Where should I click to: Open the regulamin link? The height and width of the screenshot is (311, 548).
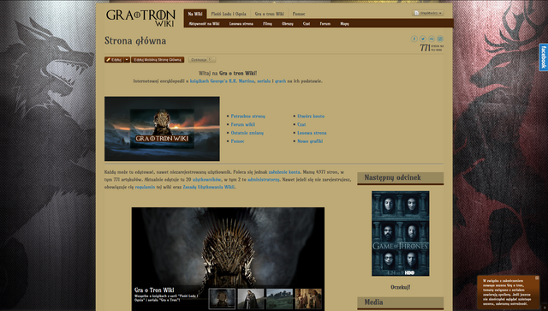[x=145, y=187]
